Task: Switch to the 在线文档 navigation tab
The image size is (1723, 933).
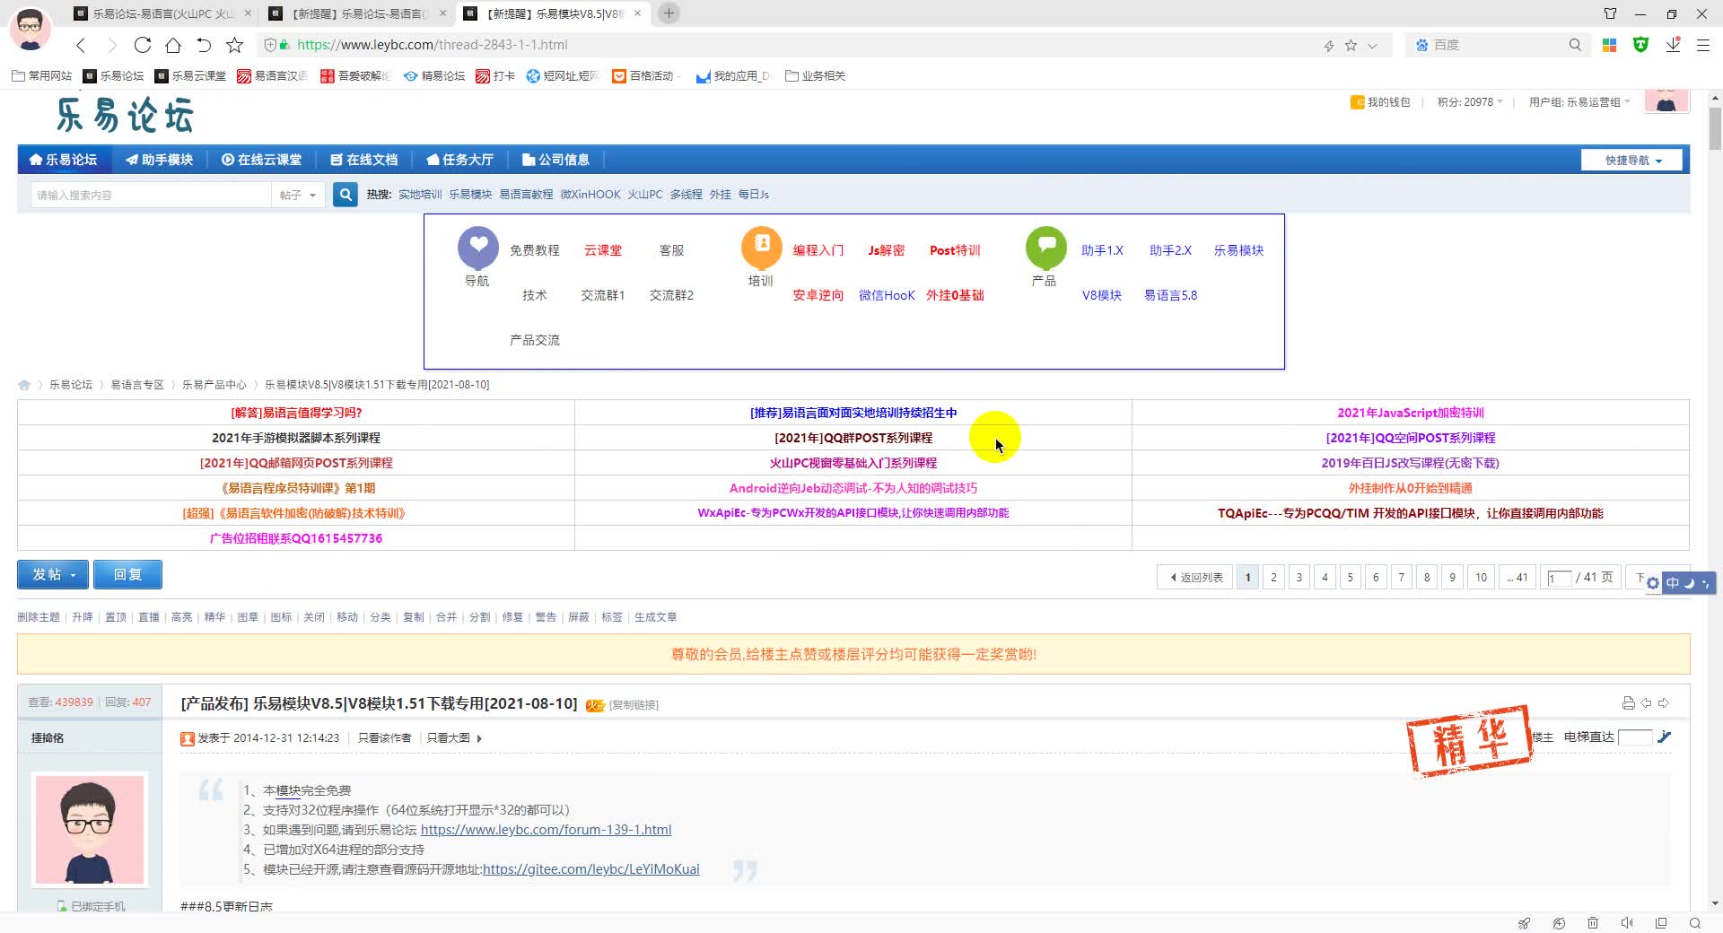Action: click(364, 159)
